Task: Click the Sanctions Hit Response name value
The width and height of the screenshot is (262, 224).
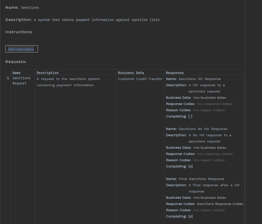Action: 200,79
